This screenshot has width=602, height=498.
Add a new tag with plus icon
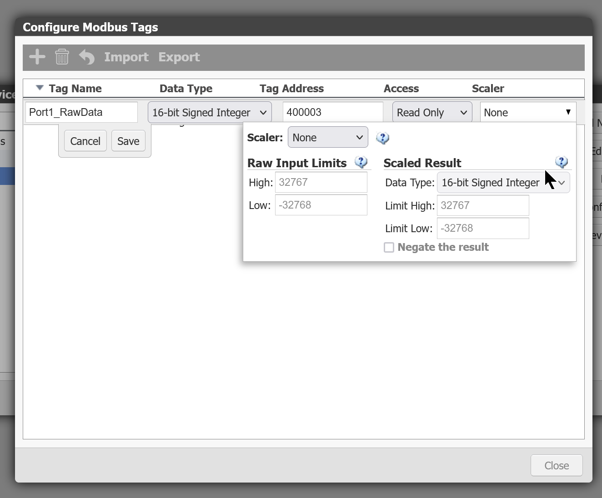coord(37,57)
